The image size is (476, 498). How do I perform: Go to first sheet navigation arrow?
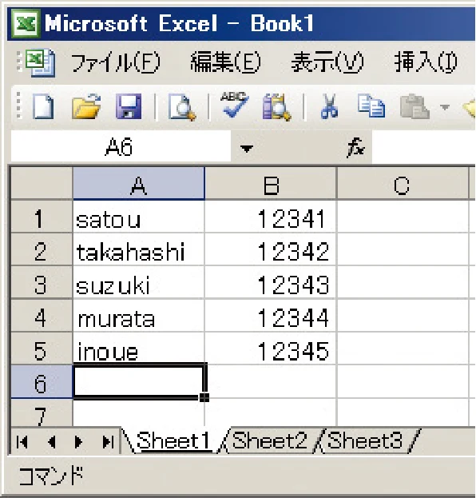pos(22,442)
